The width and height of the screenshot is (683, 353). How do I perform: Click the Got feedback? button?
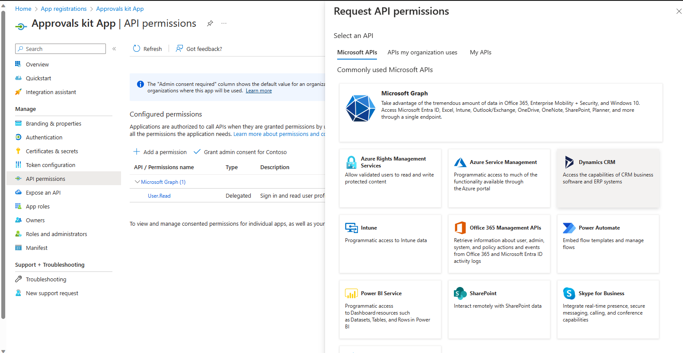coord(199,49)
